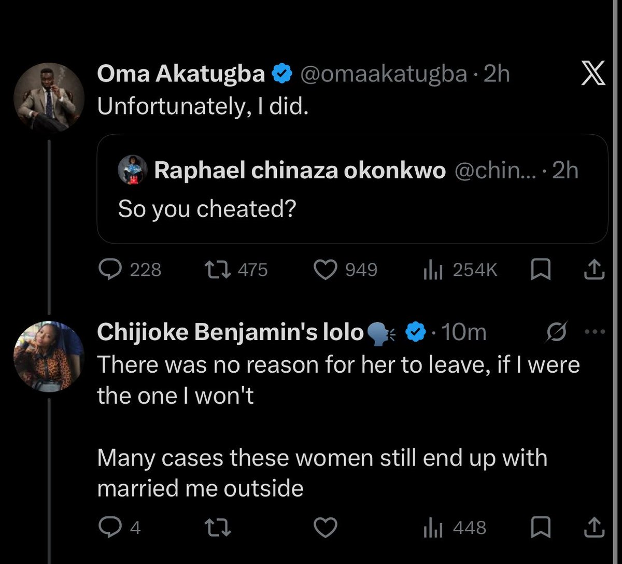Open quoted tweet by Raphael chinaza okonkwo
This screenshot has height=564, width=622.
point(352,189)
